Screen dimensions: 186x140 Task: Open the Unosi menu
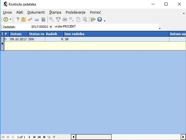point(8,12)
